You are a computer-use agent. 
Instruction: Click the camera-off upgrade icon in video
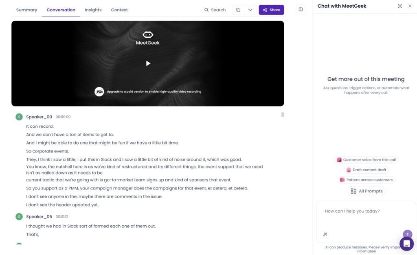click(x=99, y=92)
